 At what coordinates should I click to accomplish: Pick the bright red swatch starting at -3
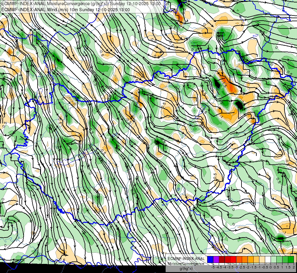(233, 260)
